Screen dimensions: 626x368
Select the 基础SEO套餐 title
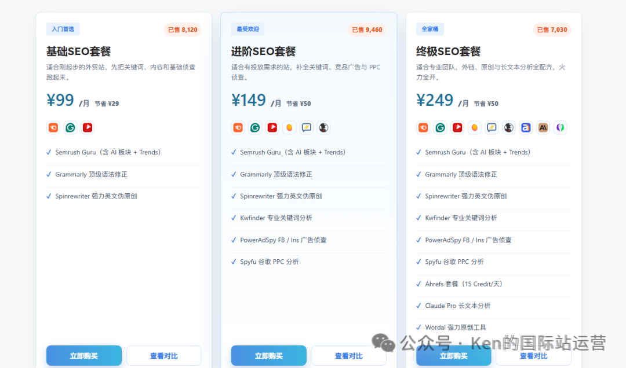(79, 51)
